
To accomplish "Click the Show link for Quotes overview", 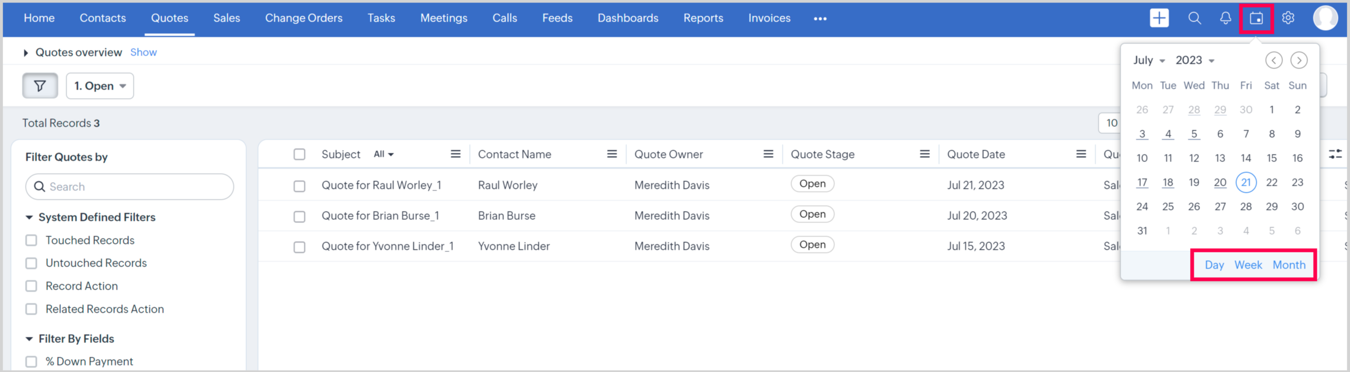I will coord(143,52).
